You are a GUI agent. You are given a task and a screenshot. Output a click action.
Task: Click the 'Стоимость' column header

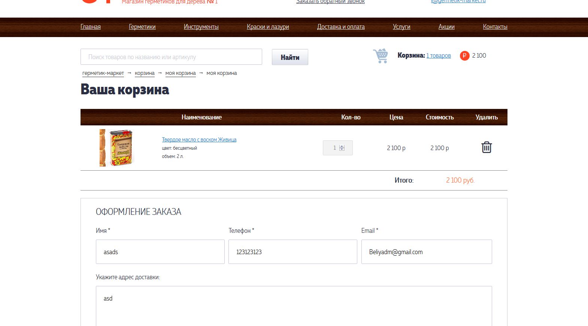click(440, 117)
